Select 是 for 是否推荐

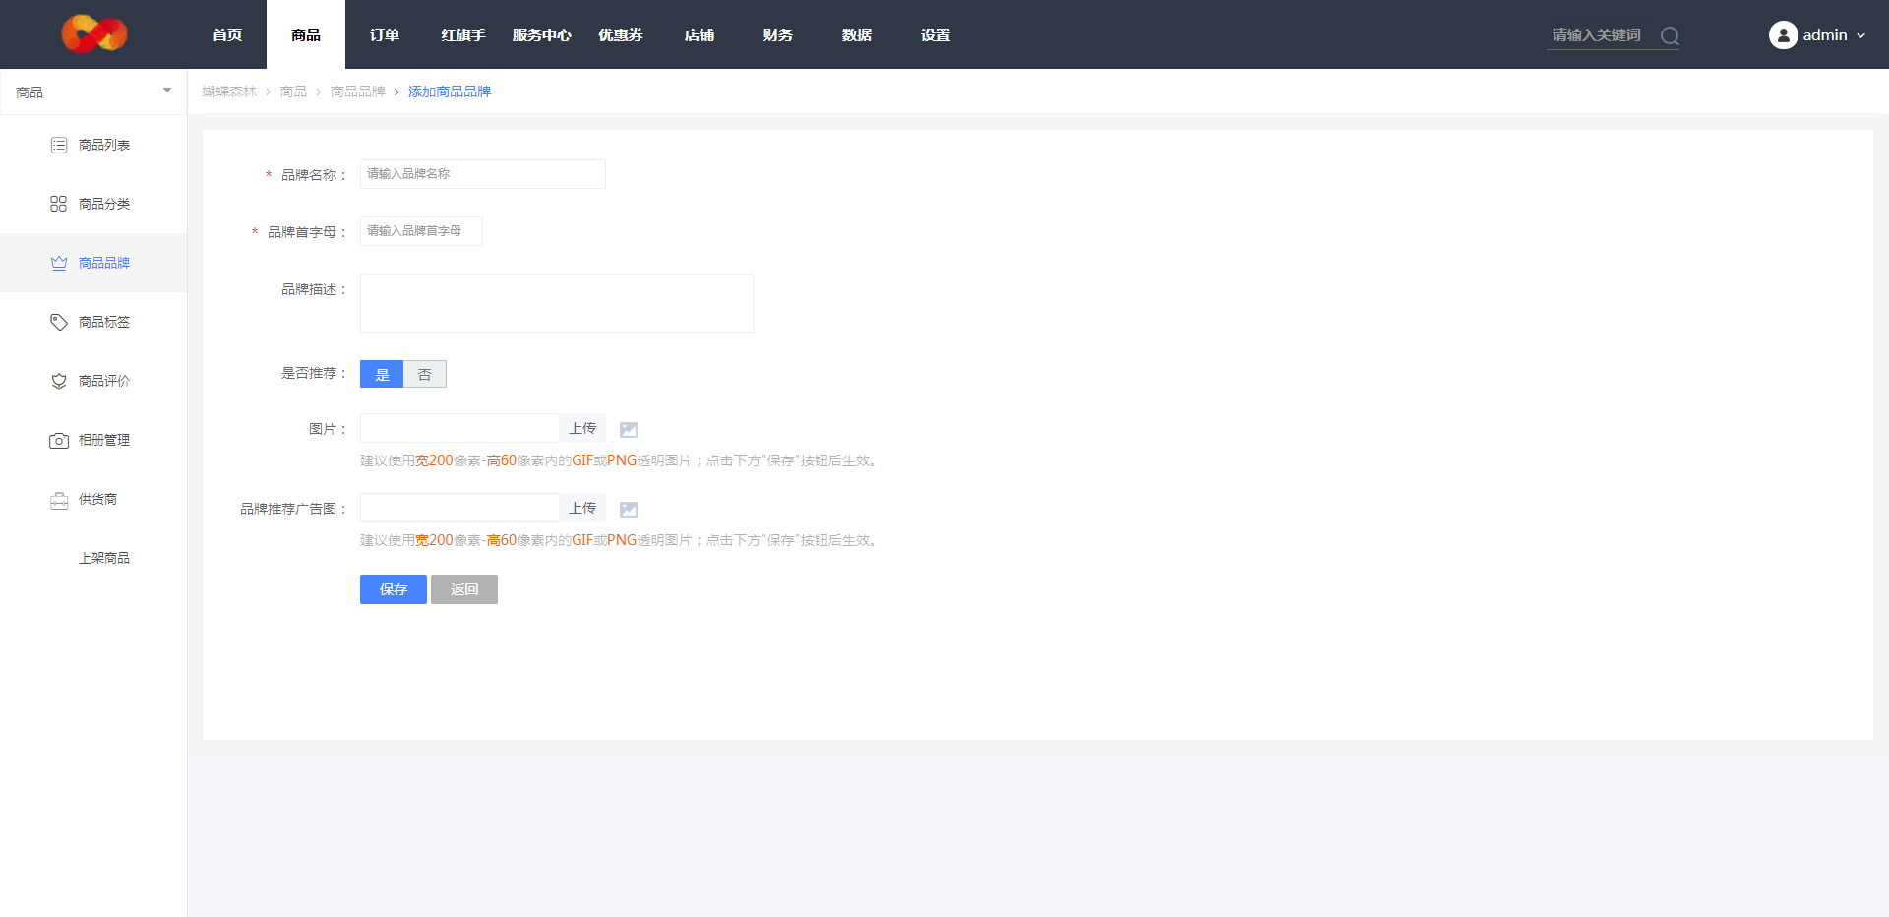[382, 374]
